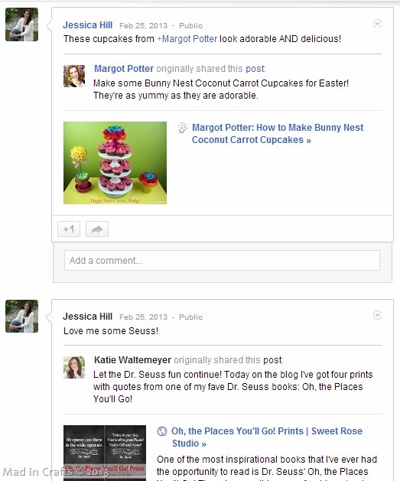Open Margot Potter's profile picture
Image resolution: width=400 pixels, height=481 pixels.
tap(74, 76)
